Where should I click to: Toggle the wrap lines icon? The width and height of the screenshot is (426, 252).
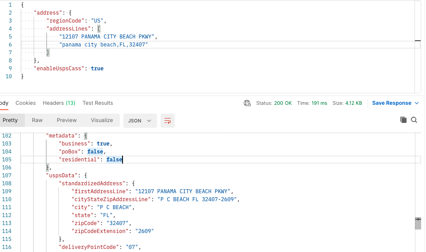click(x=167, y=120)
